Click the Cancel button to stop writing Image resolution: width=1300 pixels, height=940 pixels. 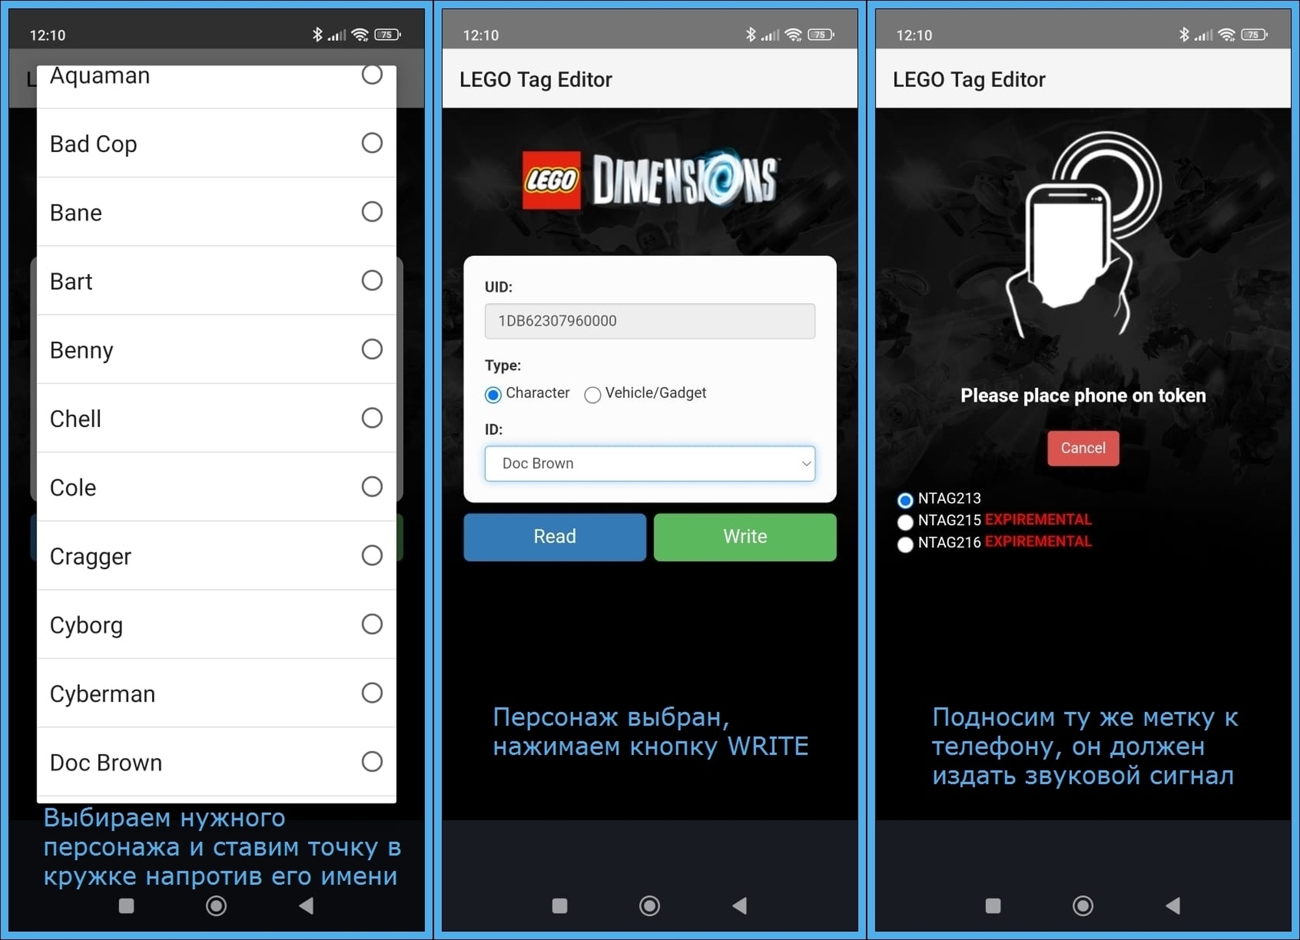click(1083, 448)
